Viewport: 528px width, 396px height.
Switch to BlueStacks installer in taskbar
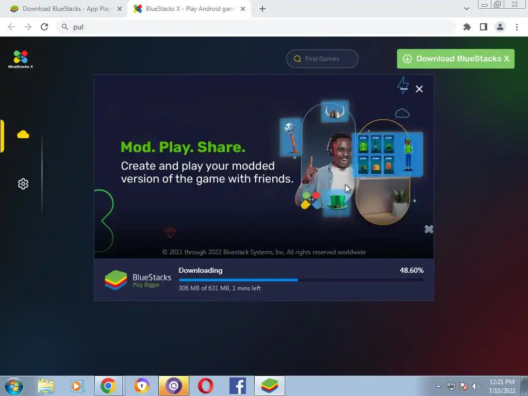coord(269,386)
